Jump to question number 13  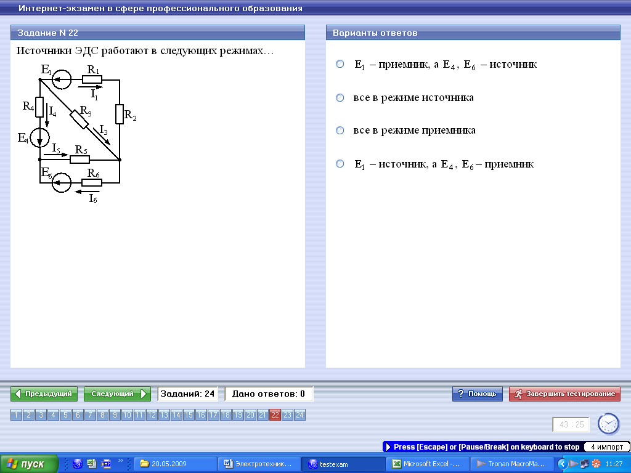click(164, 414)
